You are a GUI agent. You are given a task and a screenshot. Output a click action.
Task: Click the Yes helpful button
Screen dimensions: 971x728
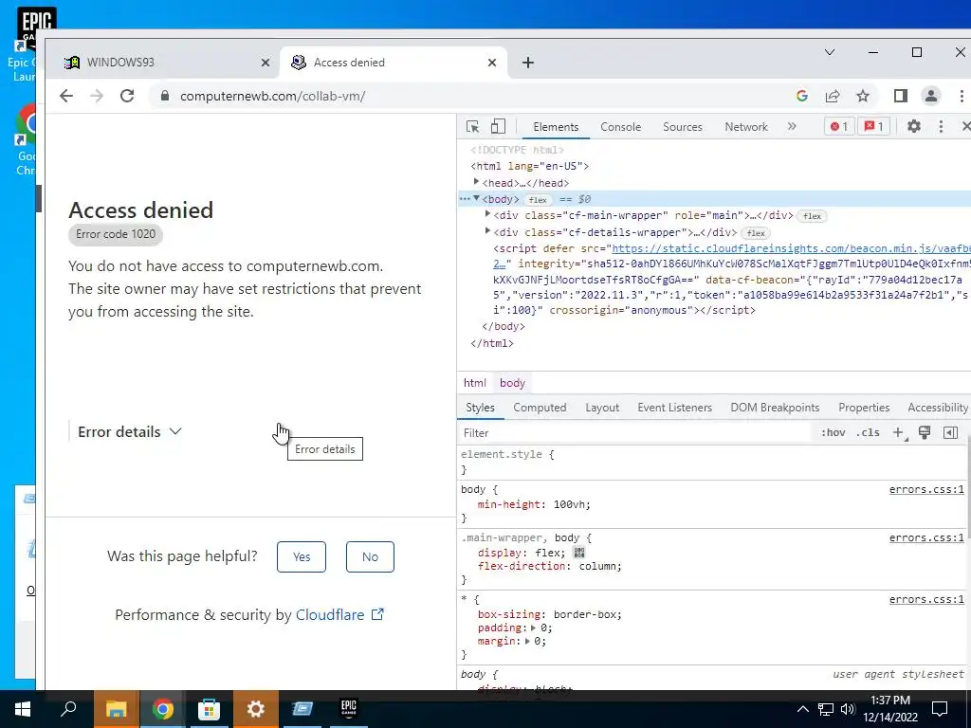[x=302, y=556]
